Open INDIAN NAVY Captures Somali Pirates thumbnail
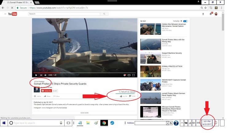Screen dimensions: 230x138 point(150,85)
